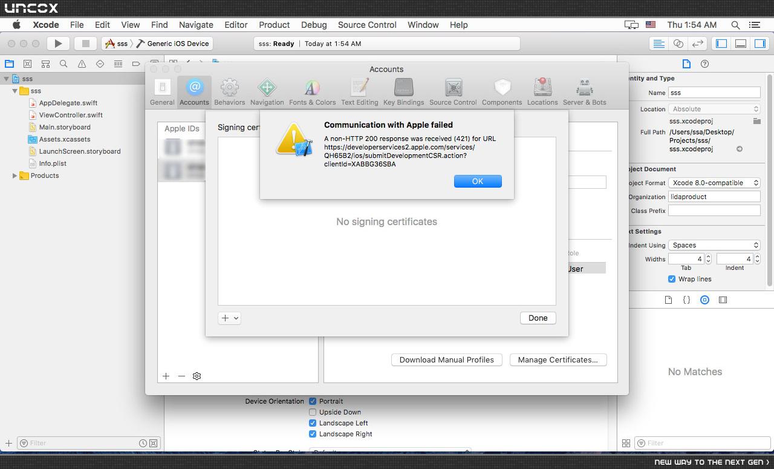
Task: Click the Run (play) button in toolbar
Action: click(58, 44)
